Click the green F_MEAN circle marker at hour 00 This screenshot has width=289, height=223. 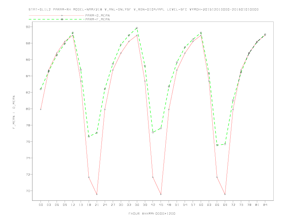(41, 89)
